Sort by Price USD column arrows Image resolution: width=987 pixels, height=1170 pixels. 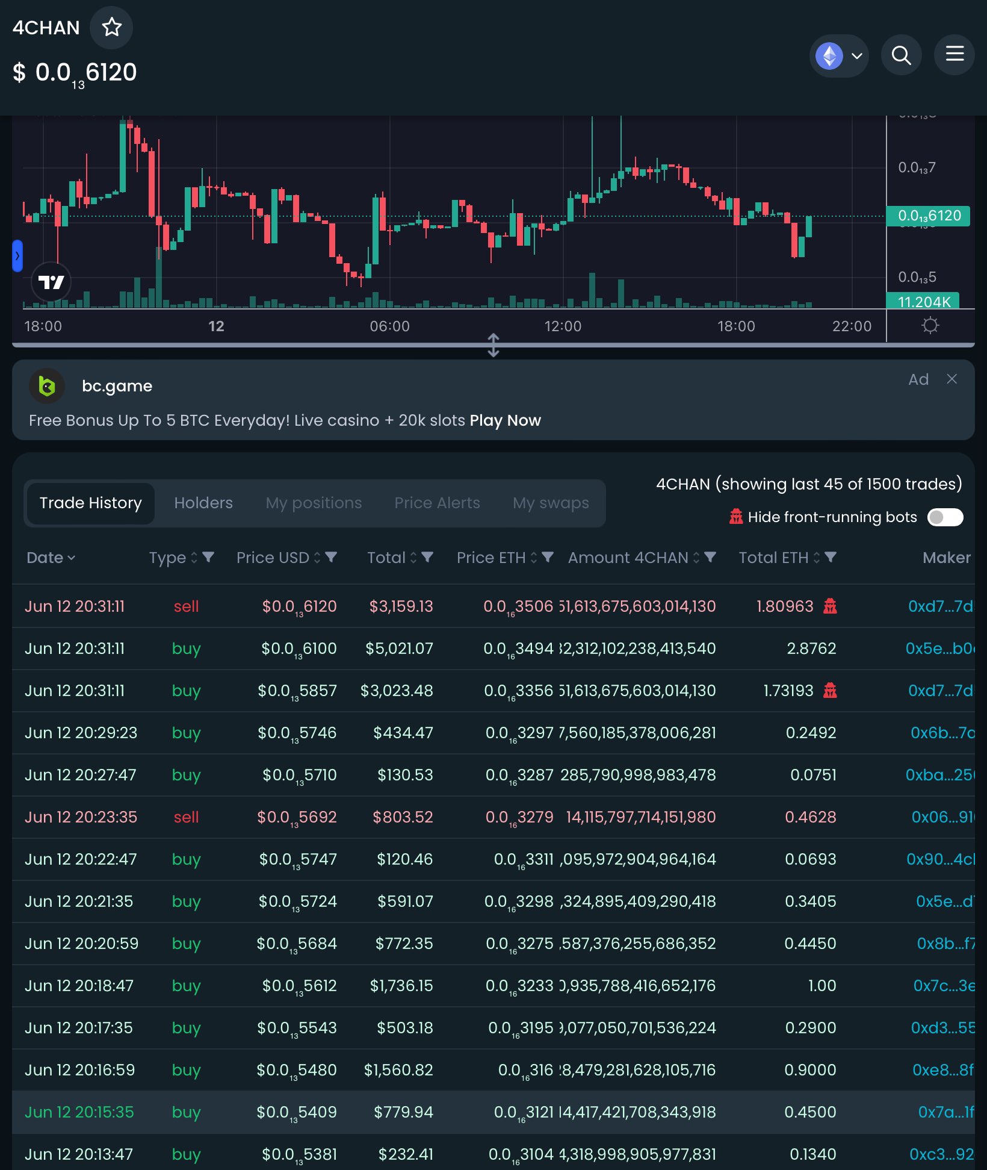tap(317, 558)
